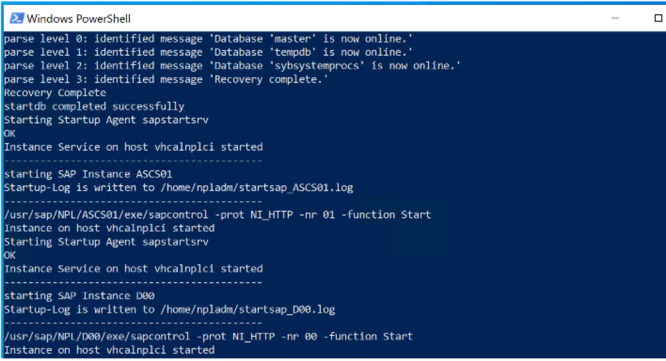The height and width of the screenshot is (361, 666).
Task: Maximize the Windows PowerShell window
Action: [x=658, y=18]
